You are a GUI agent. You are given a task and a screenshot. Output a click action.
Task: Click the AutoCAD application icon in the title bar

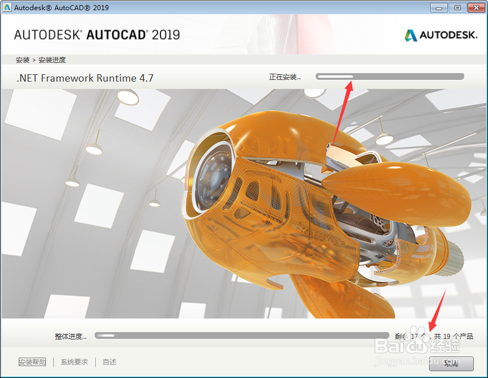(x=8, y=7)
